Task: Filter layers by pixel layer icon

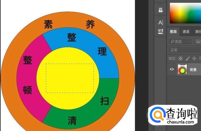Action: [x=198, y=41]
